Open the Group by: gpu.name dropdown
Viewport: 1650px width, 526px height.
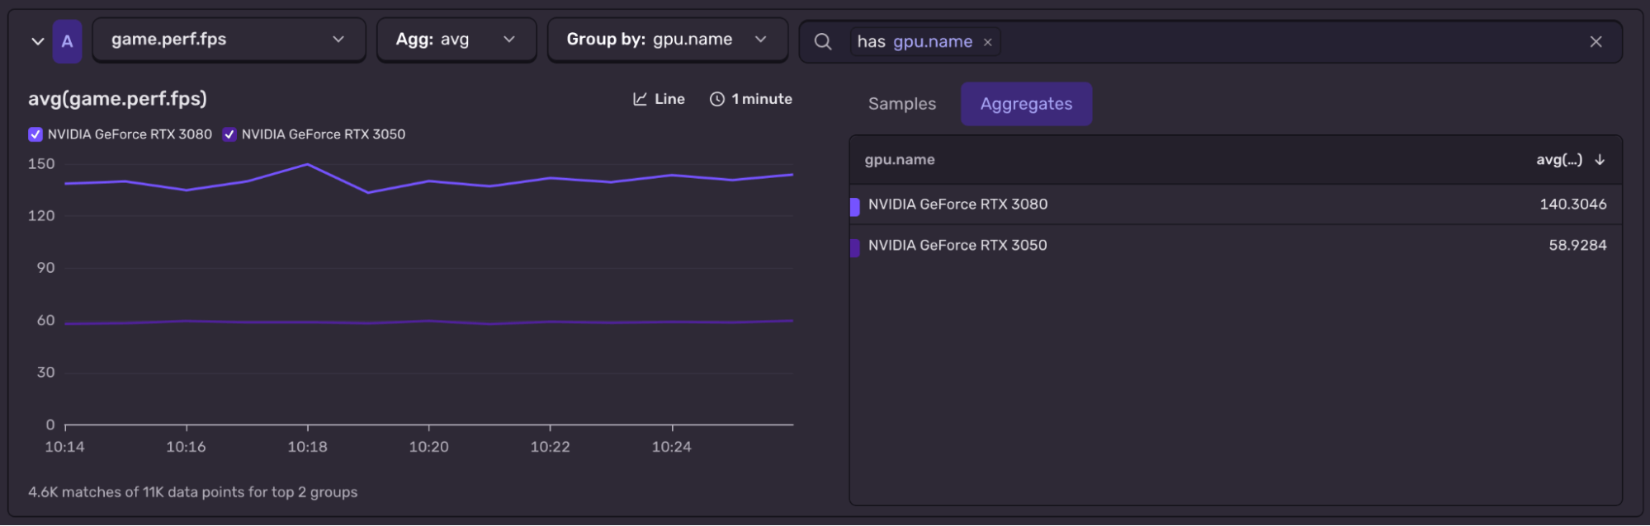[667, 40]
